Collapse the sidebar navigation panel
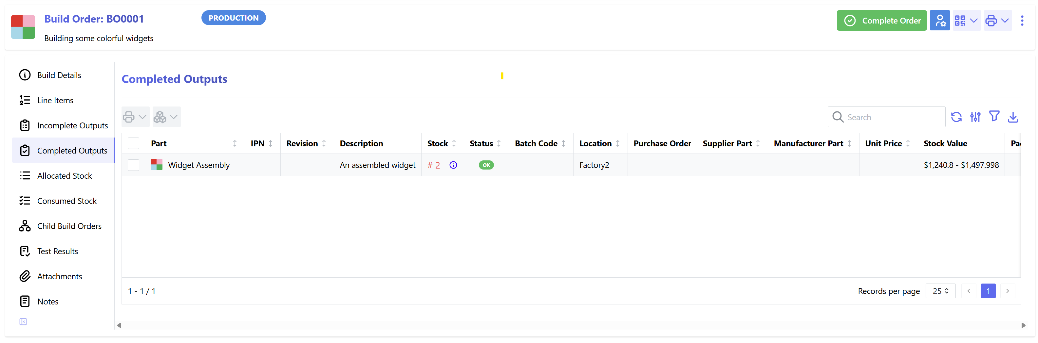This screenshot has height=343, width=1038. [23, 321]
